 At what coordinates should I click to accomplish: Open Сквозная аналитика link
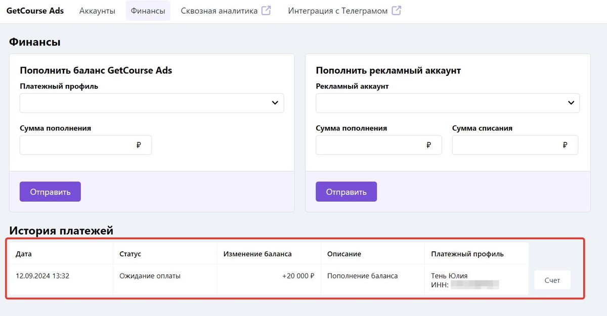click(226, 11)
